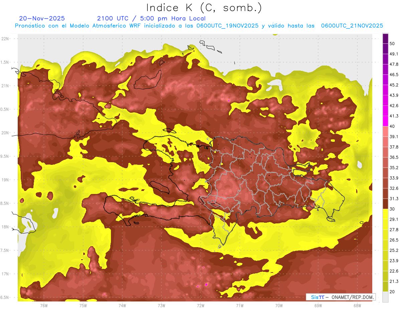Click colorbar value '20'
The image size is (401, 310).
tap(392, 292)
